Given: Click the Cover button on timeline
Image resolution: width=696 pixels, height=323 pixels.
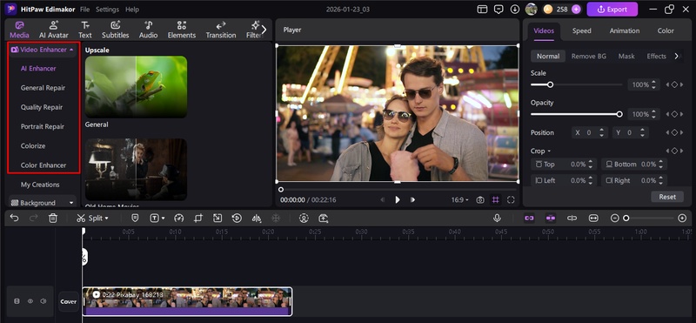Looking at the screenshot, I should pos(69,301).
